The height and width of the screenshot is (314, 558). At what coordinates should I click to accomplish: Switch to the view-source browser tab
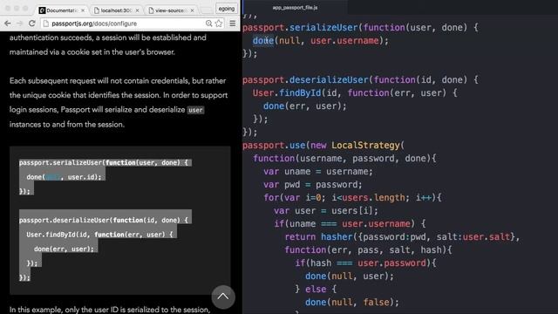point(170,10)
